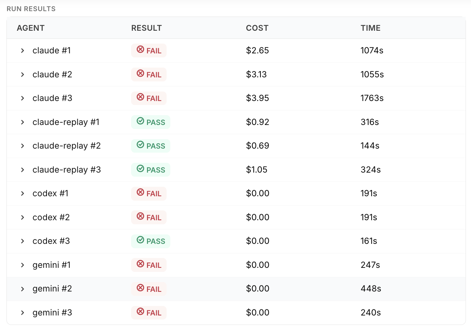Click the PASS icon for claude-replay #3
The width and height of the screenshot is (471, 331).
tap(140, 169)
